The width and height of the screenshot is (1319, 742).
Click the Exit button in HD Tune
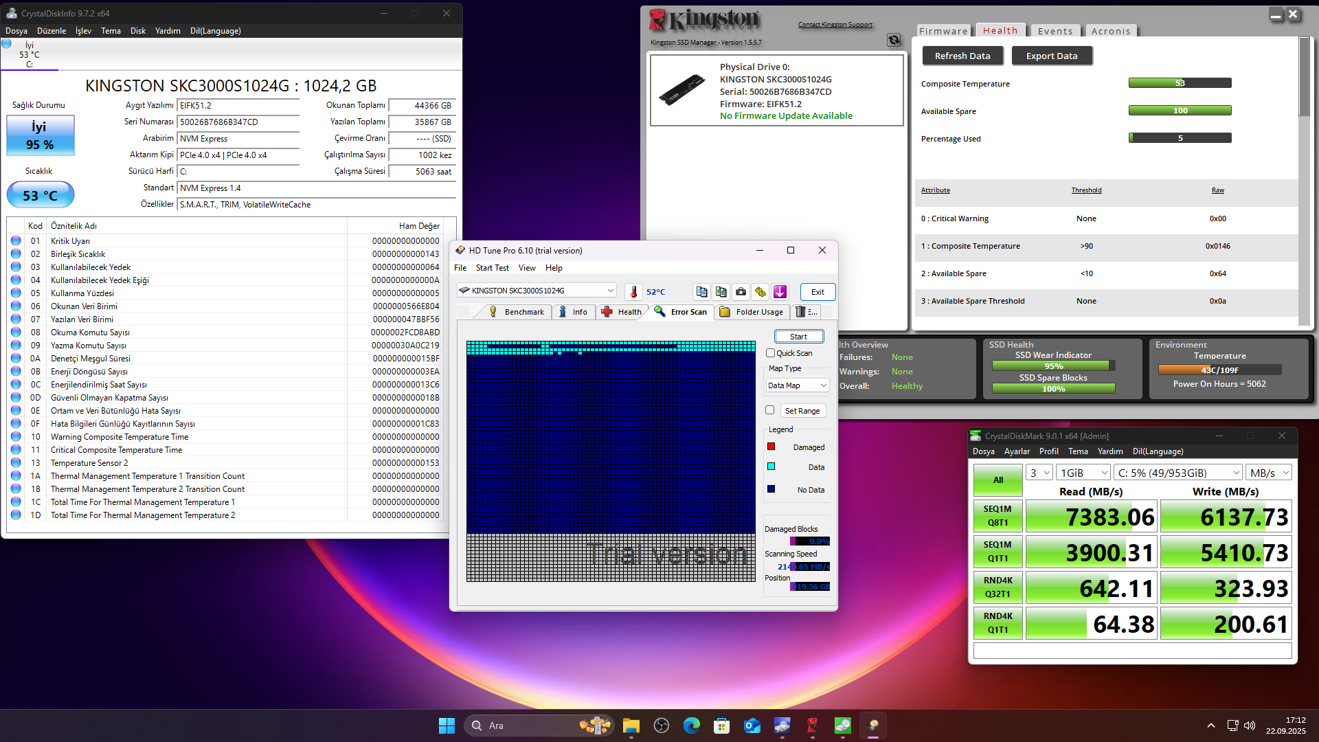coord(818,292)
